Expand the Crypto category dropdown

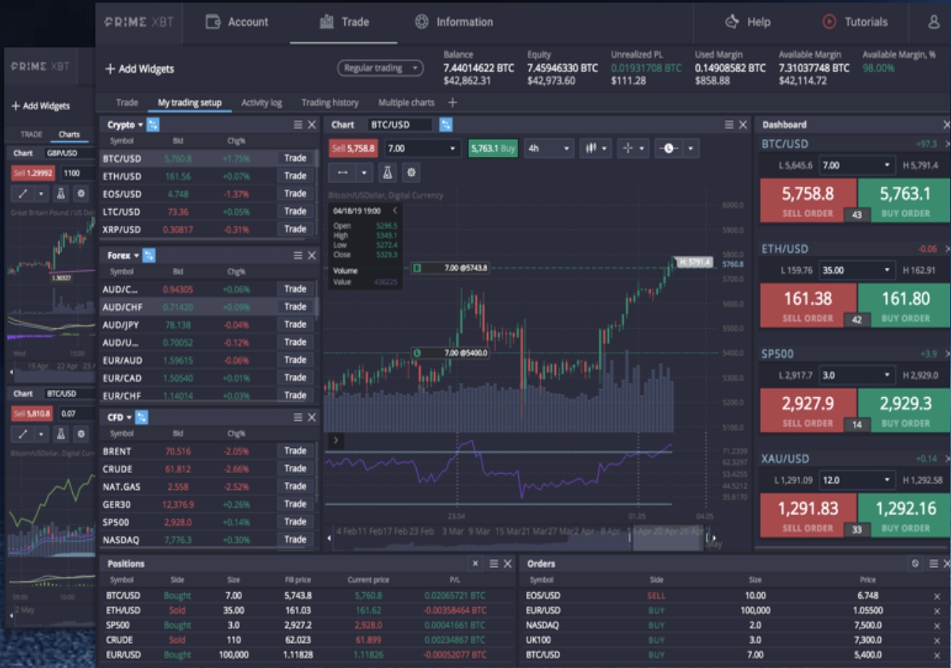tap(140, 125)
